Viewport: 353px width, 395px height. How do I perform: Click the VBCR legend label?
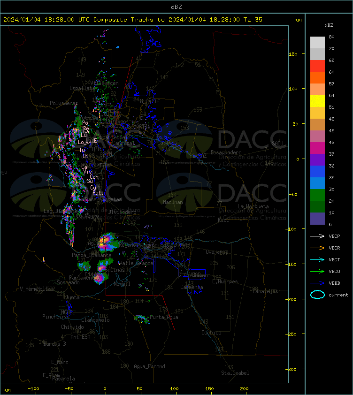[334, 248]
